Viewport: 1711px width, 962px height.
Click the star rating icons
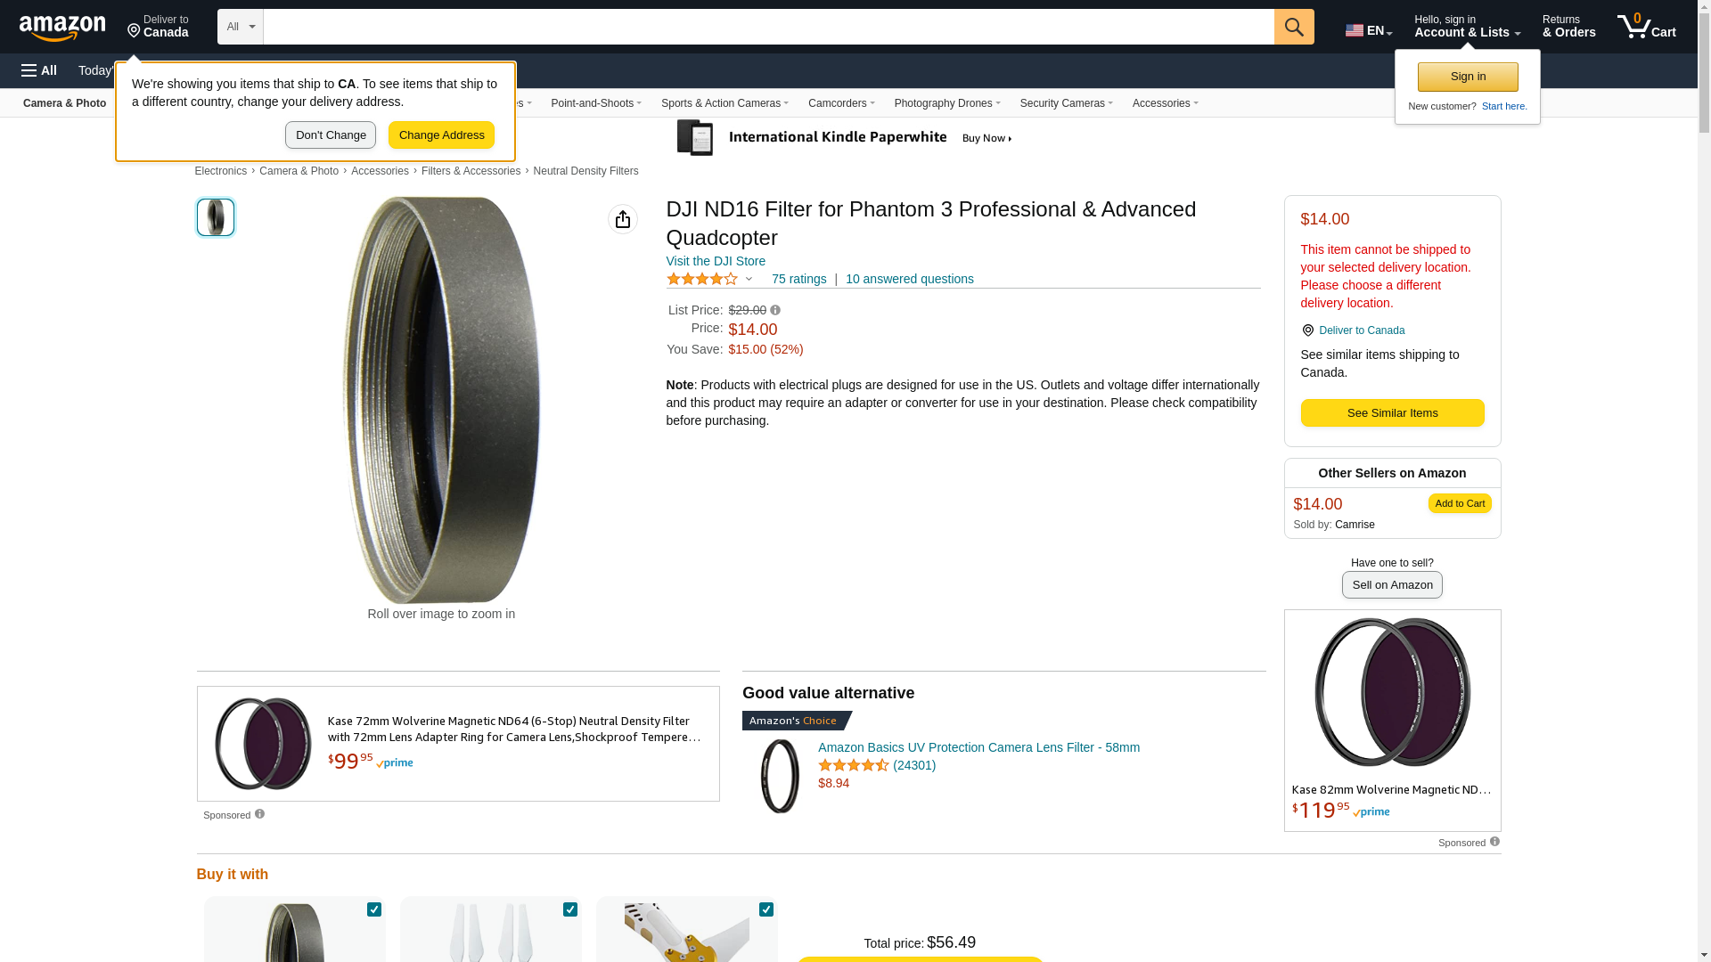pyautogui.click(x=702, y=280)
